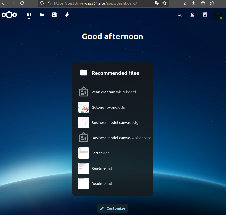Viewport: 226px width, 215px height.
Task: Click the Customize button
Action: point(112,208)
